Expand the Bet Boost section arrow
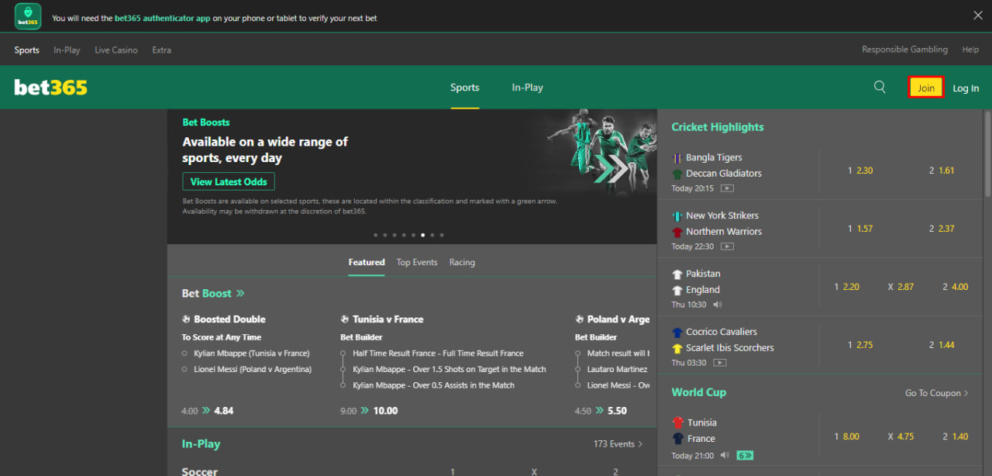The image size is (992, 476). click(240, 294)
